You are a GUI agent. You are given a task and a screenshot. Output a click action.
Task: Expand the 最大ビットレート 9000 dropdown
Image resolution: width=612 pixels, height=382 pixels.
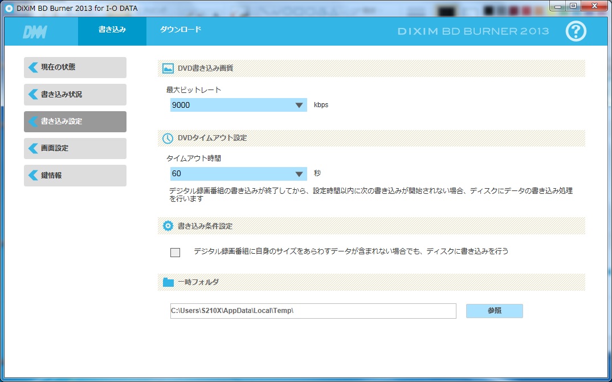click(239, 105)
